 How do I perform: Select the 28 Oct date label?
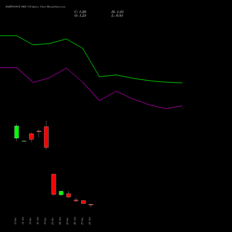90,221
